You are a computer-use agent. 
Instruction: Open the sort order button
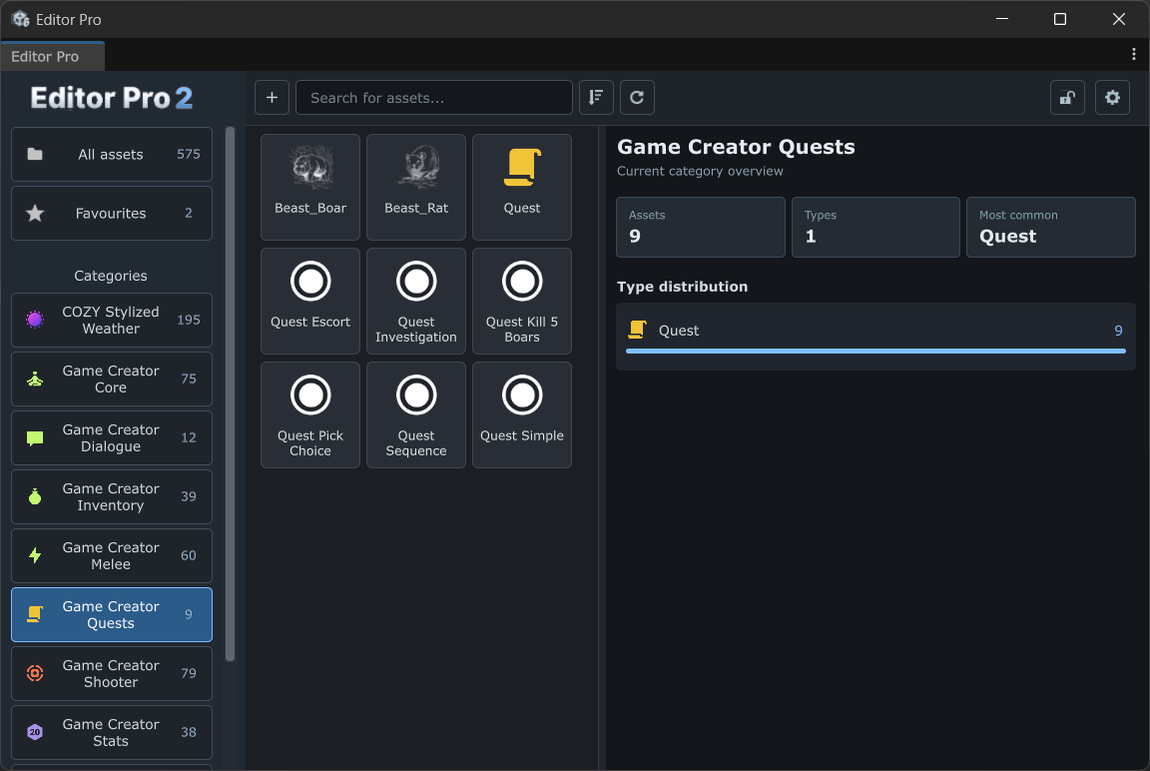click(596, 98)
